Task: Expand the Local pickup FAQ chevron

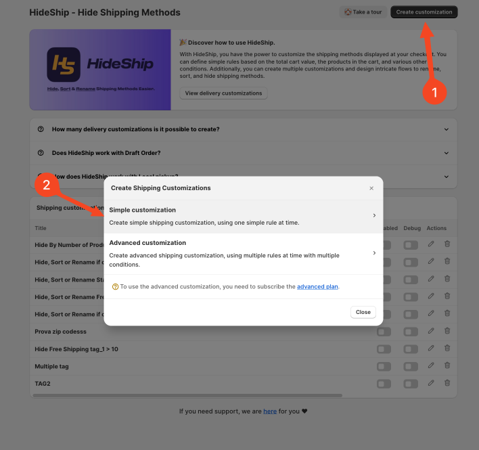Action: 447,177
